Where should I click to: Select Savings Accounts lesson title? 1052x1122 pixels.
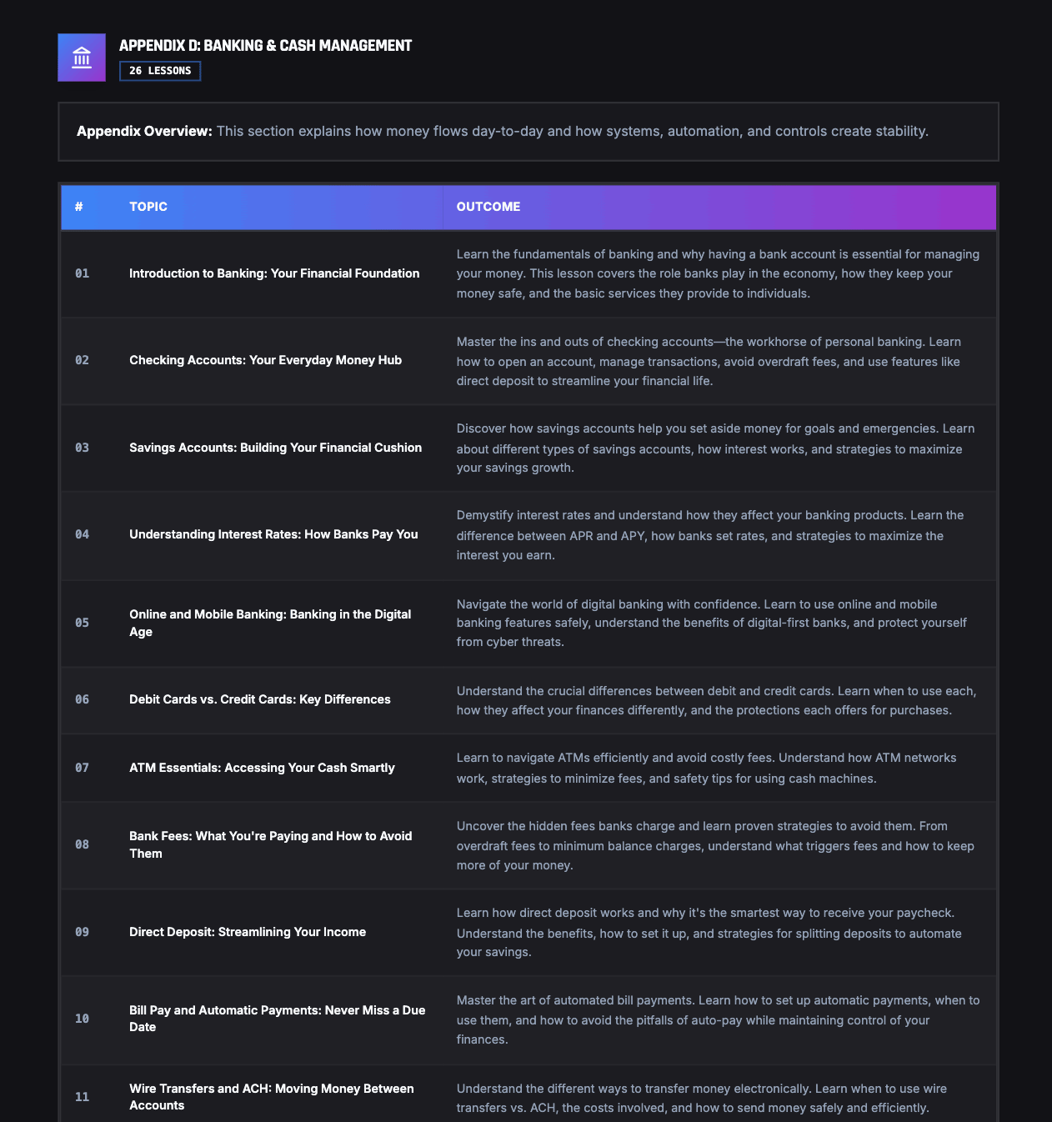tap(275, 448)
